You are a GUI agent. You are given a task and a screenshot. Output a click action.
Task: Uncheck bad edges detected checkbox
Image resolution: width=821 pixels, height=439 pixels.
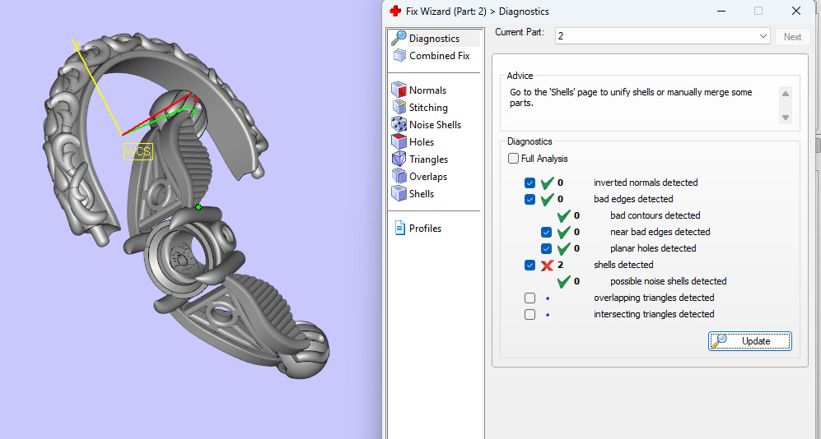529,199
